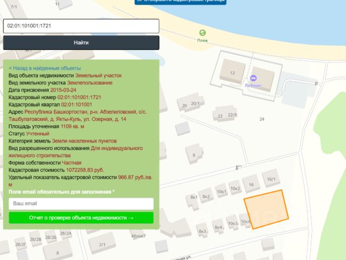346x260 pixels.
Task: Click the Найти search button
Action: (x=81, y=43)
